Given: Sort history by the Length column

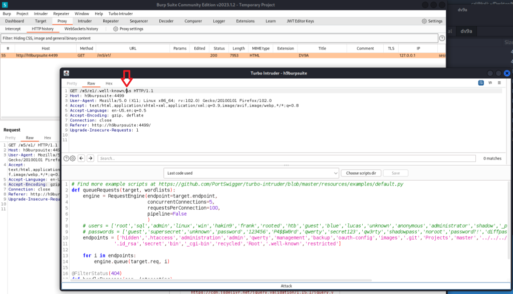Looking at the screenshot, I should coord(238,48).
